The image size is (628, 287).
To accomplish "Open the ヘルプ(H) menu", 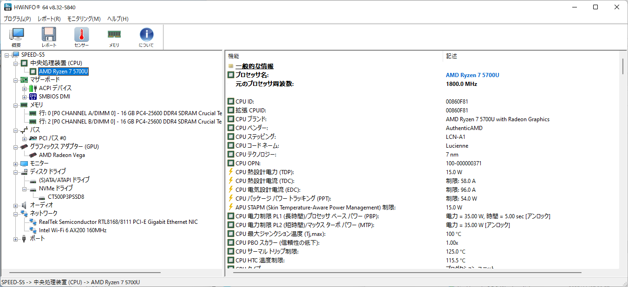I will (x=118, y=19).
